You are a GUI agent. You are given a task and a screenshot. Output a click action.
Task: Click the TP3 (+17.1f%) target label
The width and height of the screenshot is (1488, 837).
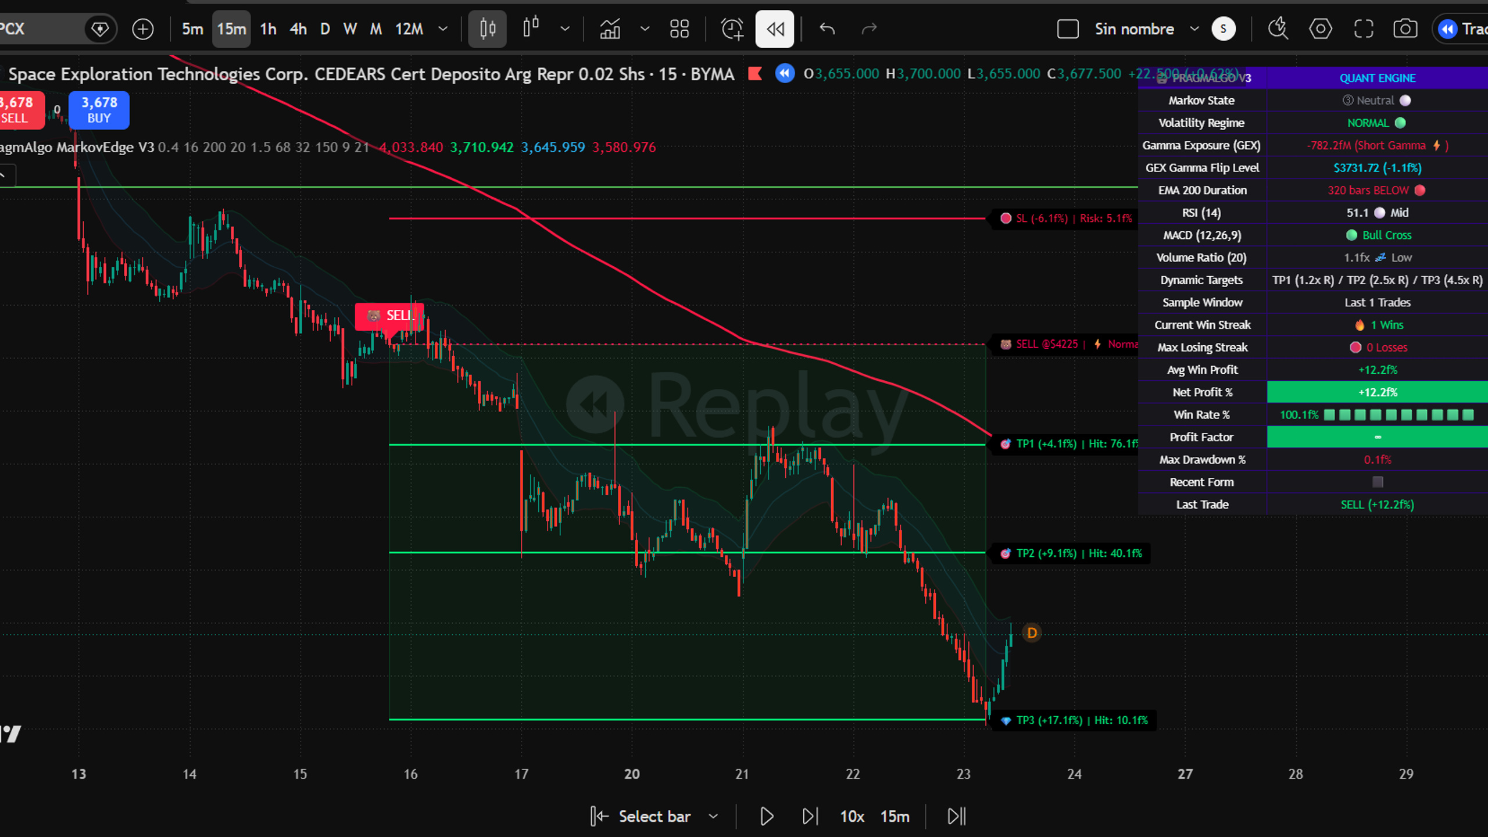(1074, 721)
